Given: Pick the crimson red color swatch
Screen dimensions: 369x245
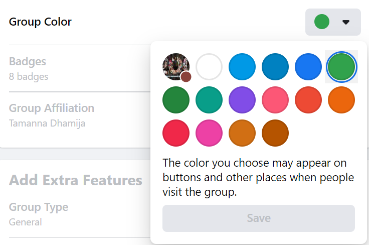Looking at the screenshot, I should [176, 133].
